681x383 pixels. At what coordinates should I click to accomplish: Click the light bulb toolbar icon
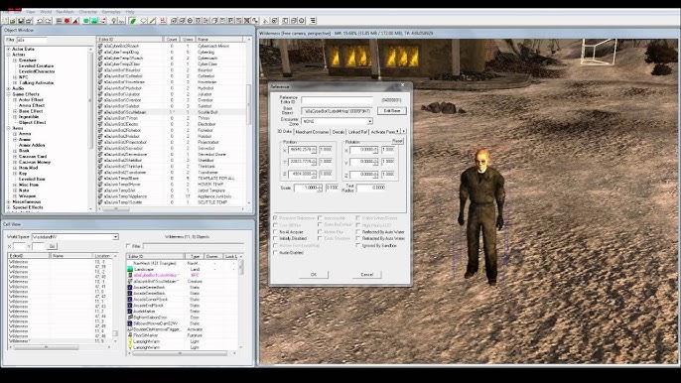[114, 21]
